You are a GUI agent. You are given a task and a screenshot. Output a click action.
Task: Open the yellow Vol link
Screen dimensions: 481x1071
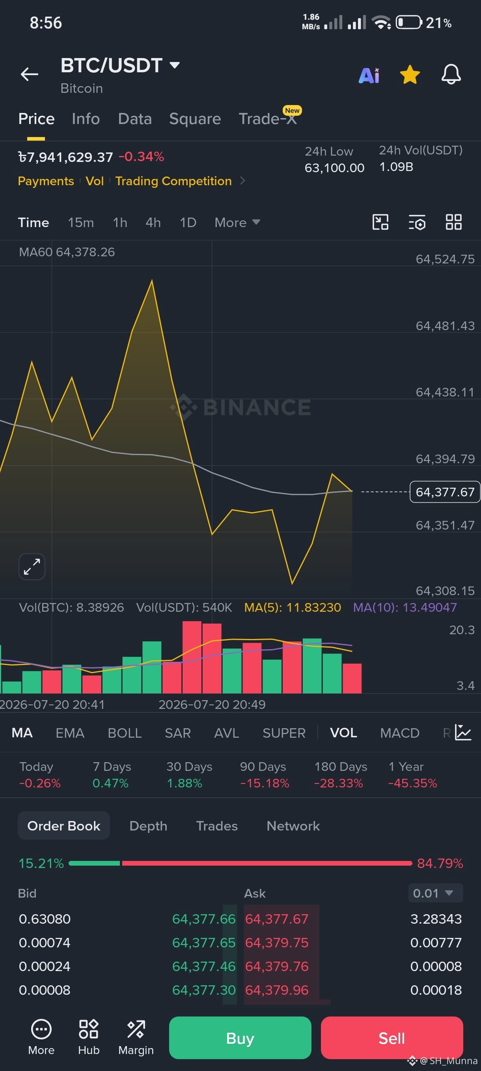pyautogui.click(x=95, y=181)
